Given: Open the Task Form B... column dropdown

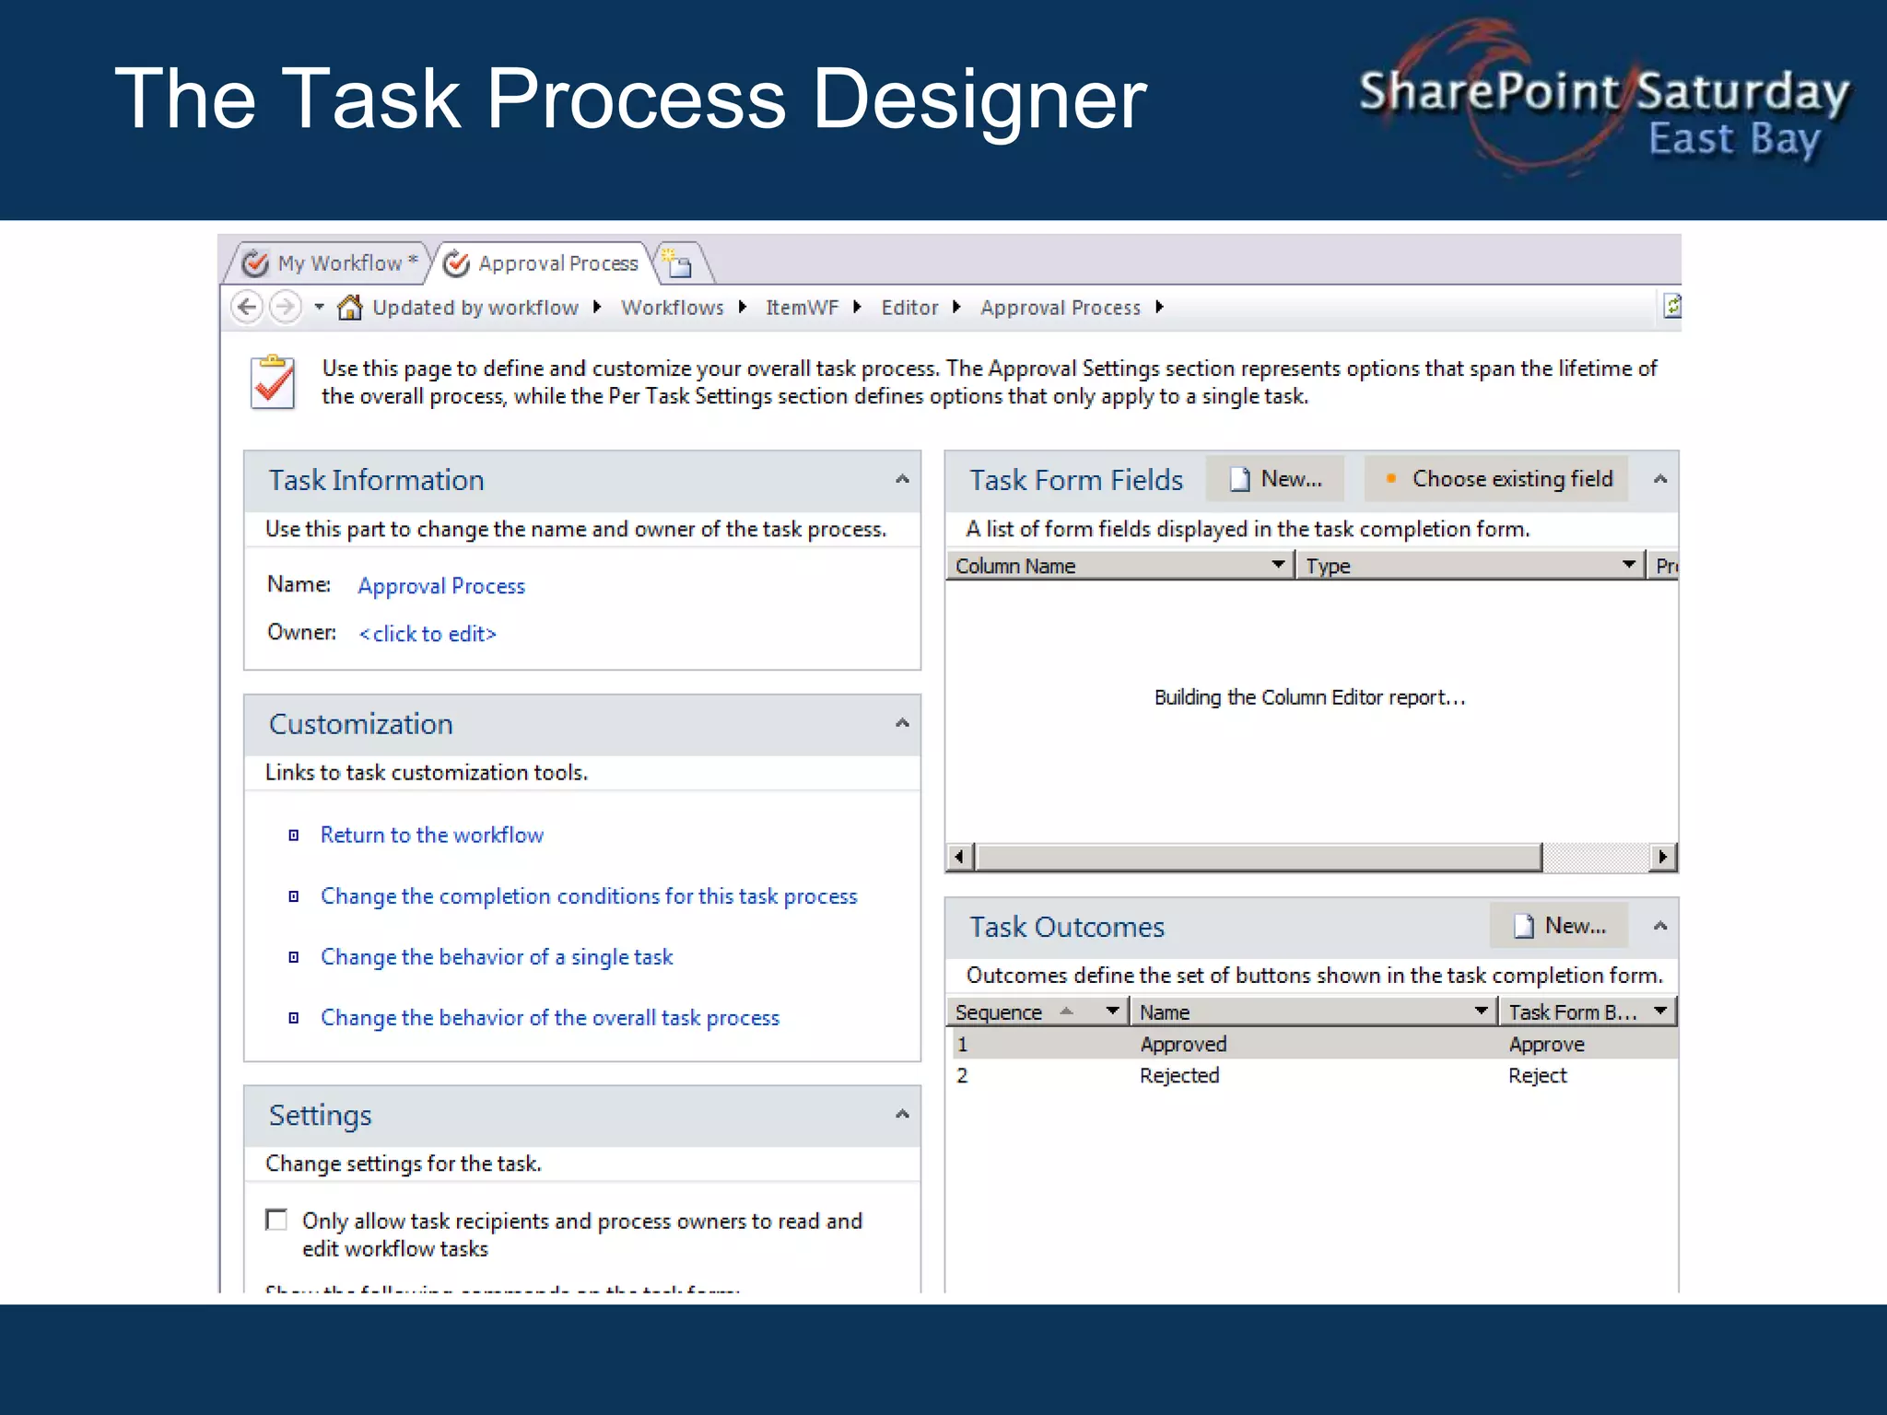Looking at the screenshot, I should (1660, 1011).
